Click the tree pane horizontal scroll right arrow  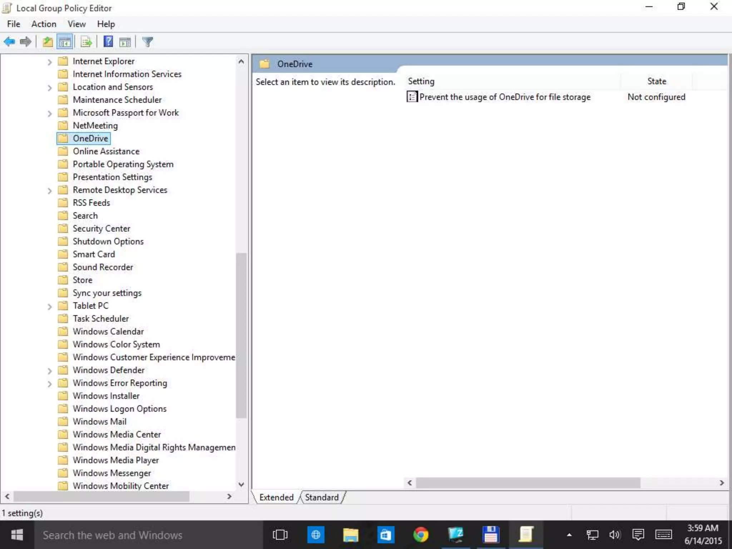229,496
